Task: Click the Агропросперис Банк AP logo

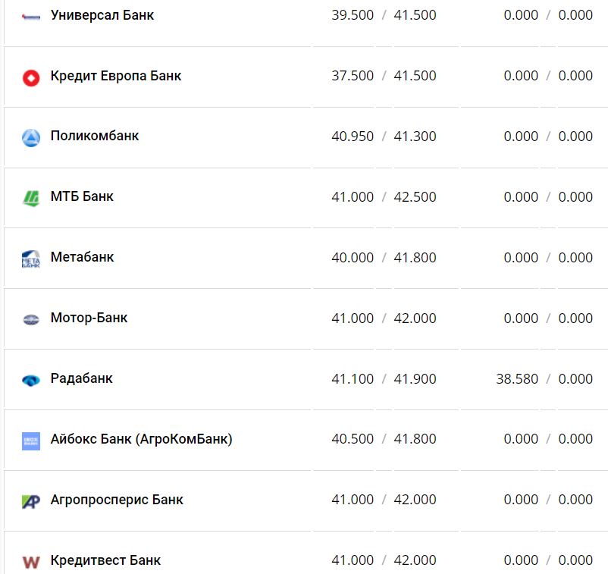Action: coord(31,501)
